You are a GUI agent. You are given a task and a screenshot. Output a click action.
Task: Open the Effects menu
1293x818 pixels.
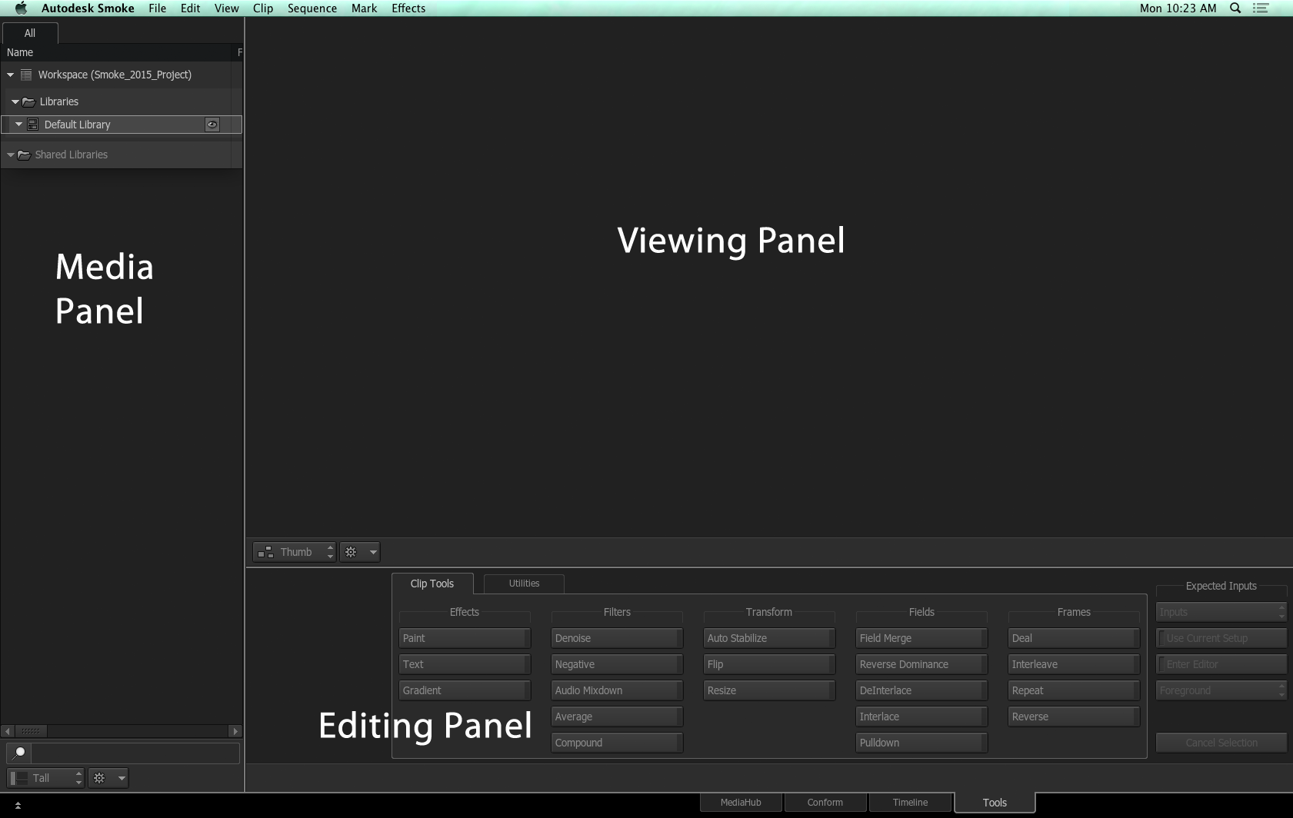pyautogui.click(x=408, y=8)
